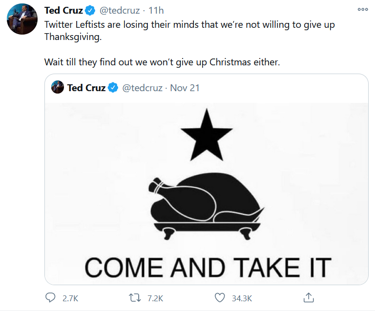The image size is (375, 311).
Task: Click the verified badge in quoted tweet
Action: 113,88
